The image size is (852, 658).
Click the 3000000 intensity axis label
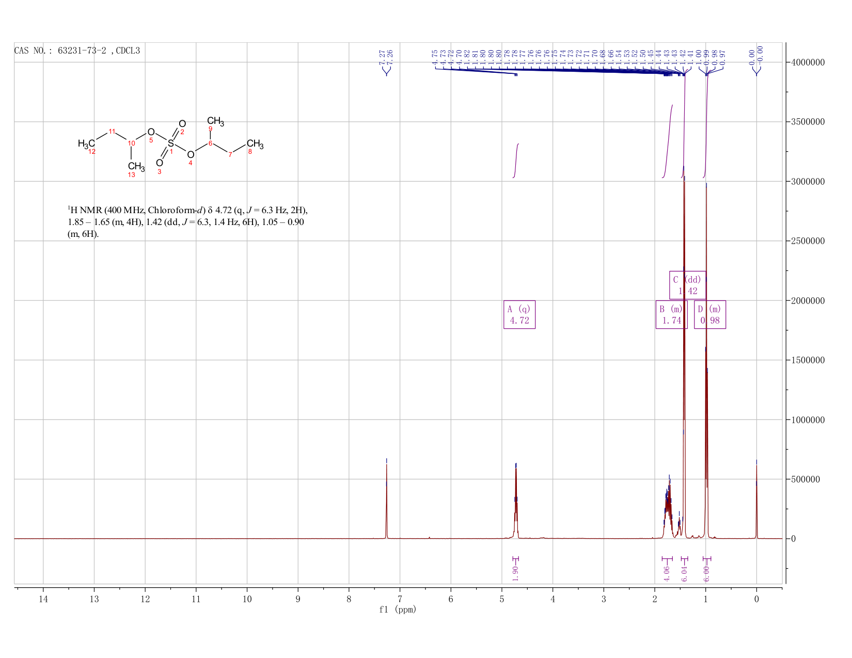pos(808,182)
